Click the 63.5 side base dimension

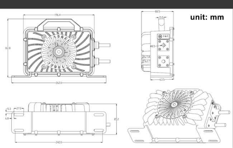coord(162,80)
